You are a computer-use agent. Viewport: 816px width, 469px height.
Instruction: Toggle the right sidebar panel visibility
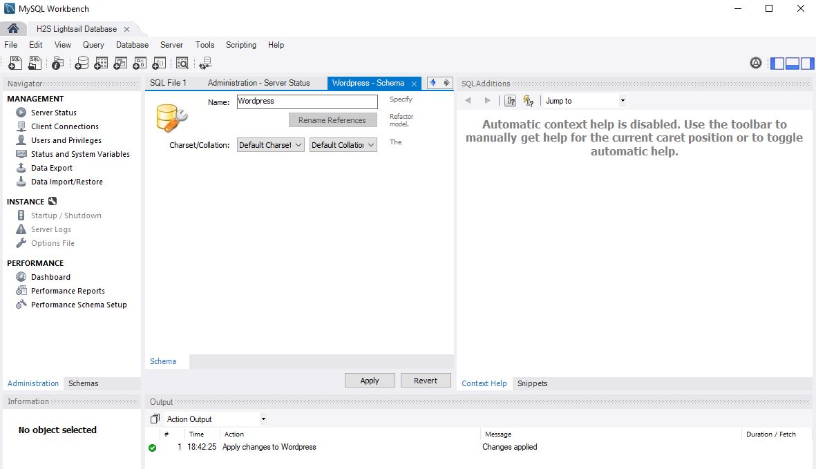[807, 64]
